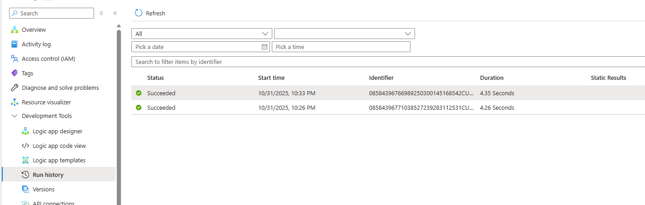Open the Access control (IAM) icon
The width and height of the screenshot is (645, 205).
pyautogui.click(x=15, y=59)
